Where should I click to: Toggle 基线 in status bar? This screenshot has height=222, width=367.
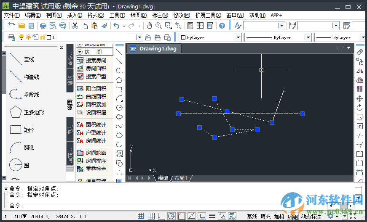coord(252,217)
